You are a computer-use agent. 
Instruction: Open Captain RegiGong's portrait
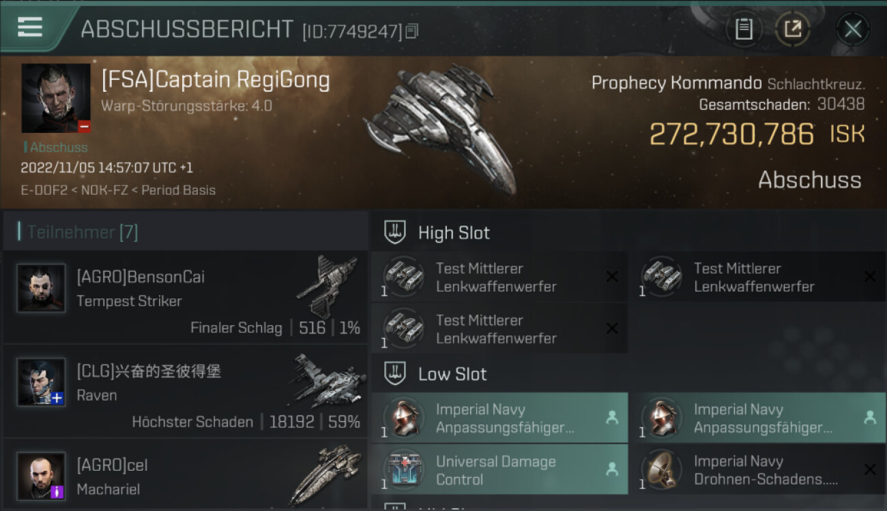coord(56,98)
